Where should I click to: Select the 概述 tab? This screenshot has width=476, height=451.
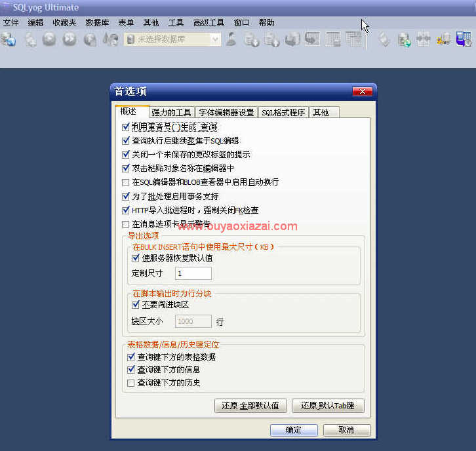[x=132, y=111]
